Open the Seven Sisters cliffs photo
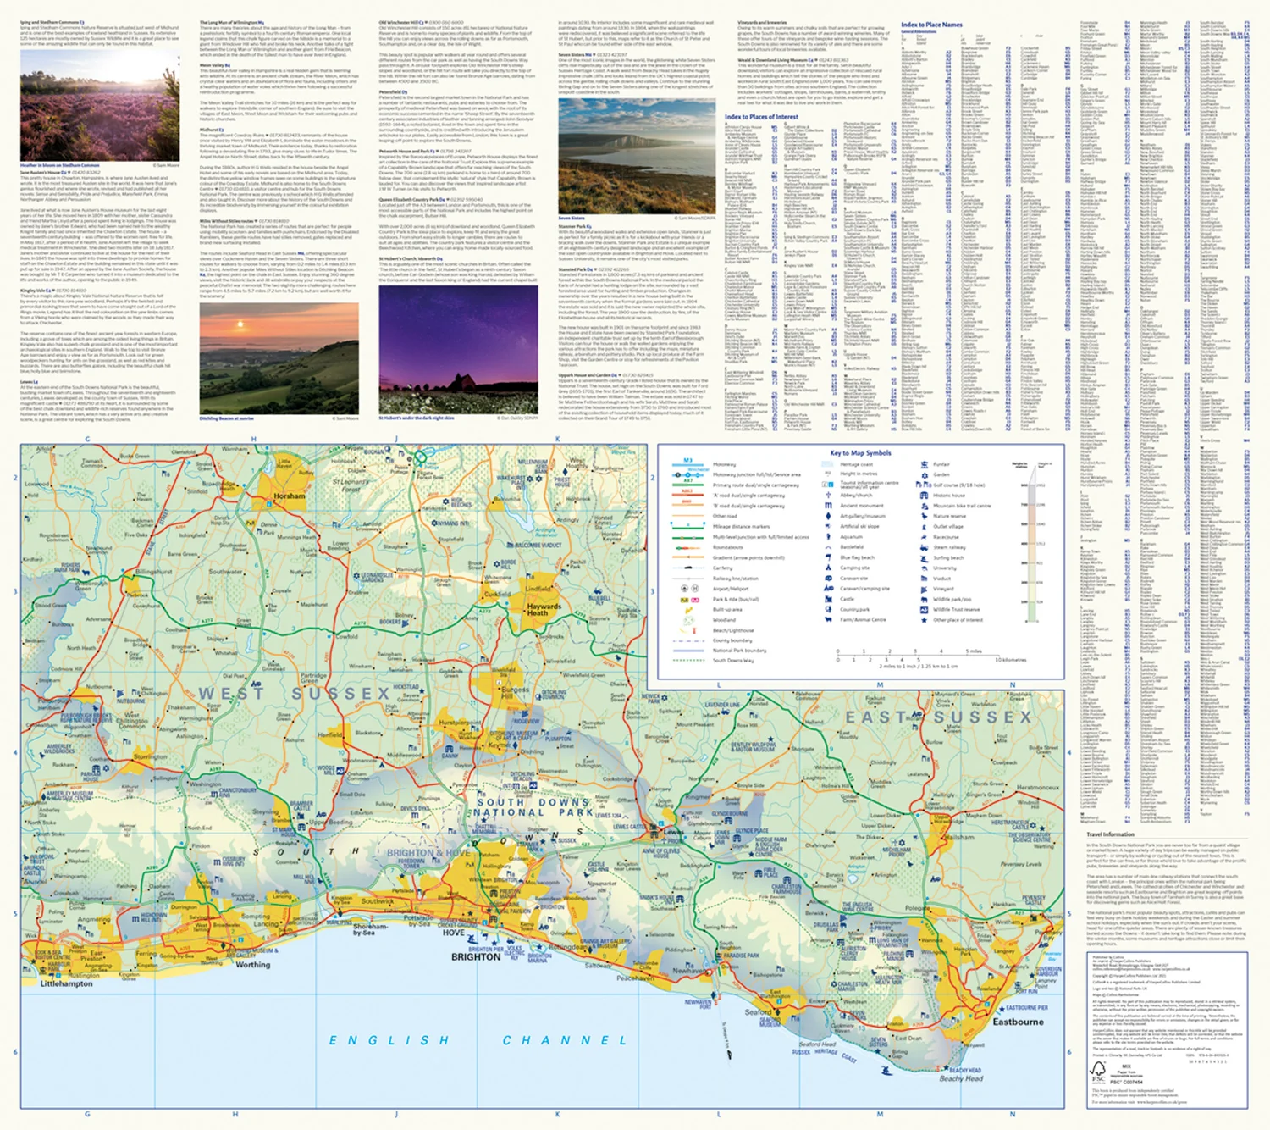1270x1130 pixels. (638, 157)
